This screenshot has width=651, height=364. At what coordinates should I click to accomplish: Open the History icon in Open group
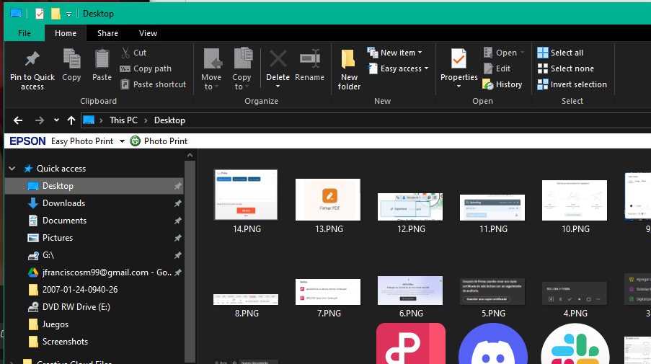pos(502,84)
